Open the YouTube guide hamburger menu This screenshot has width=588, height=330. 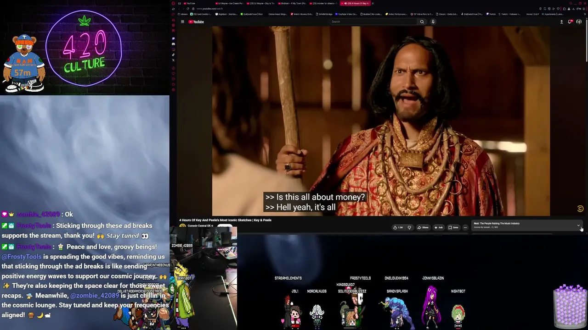click(182, 22)
